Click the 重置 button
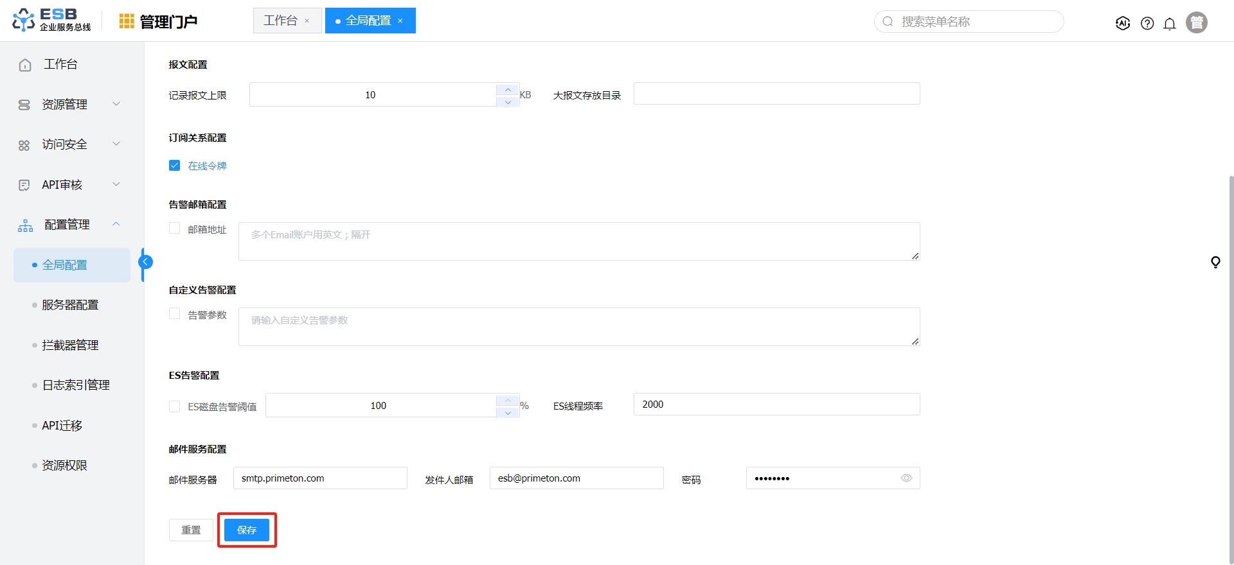1234x565 pixels. coord(191,530)
